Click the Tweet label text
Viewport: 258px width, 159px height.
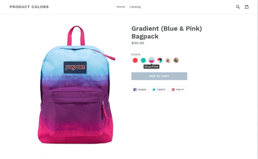161,90
